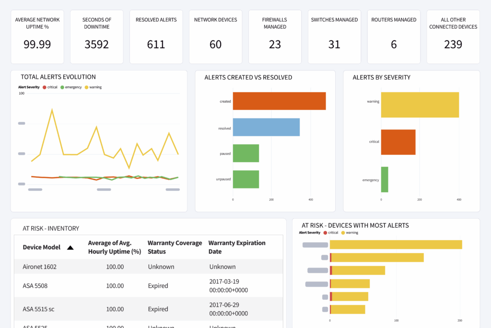Click the Firewalls Managed value 23

275,45
